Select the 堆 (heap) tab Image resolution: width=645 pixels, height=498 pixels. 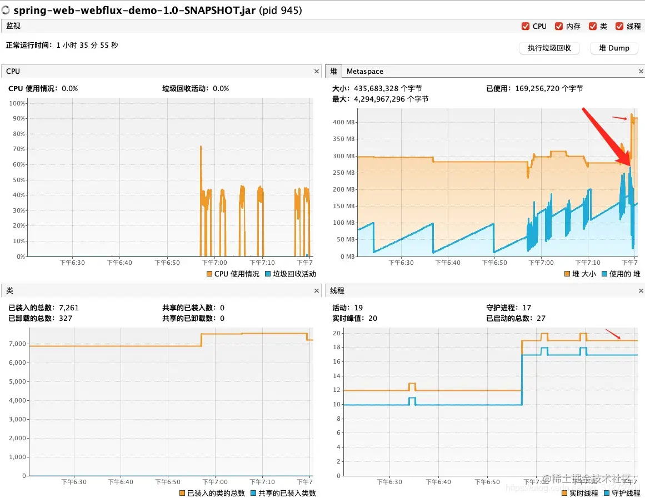pyautogui.click(x=333, y=71)
